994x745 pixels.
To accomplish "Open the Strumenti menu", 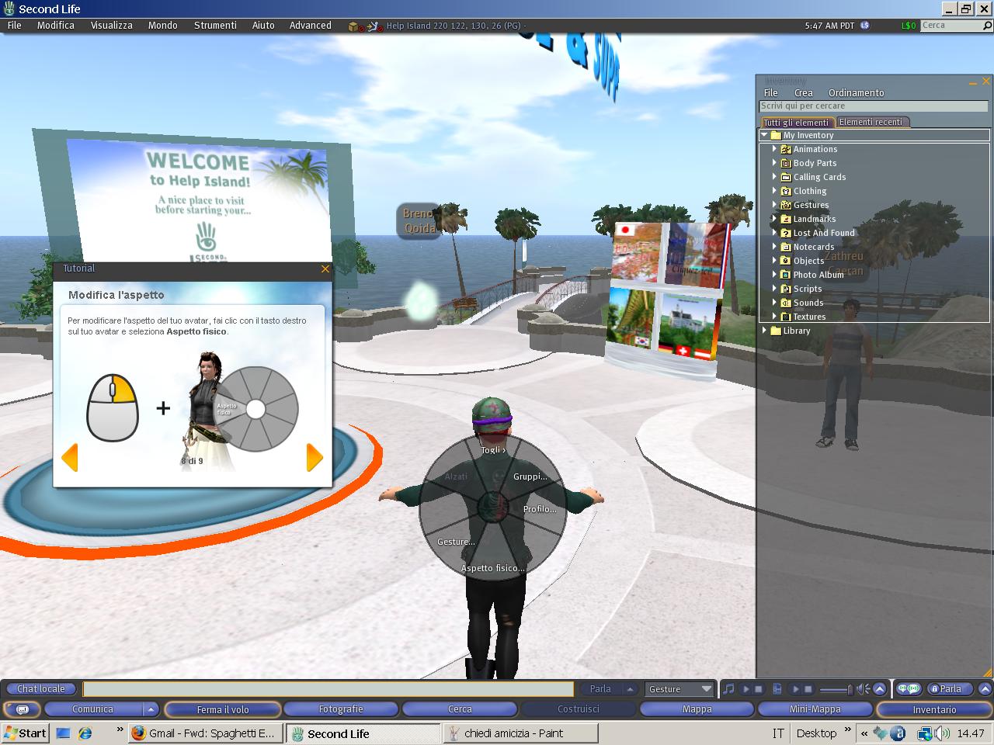I will [215, 26].
